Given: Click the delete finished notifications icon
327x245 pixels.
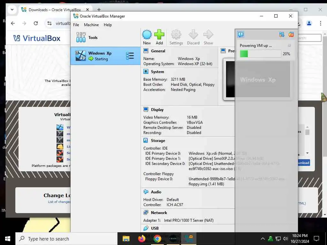Looking at the screenshot, I should [x=291, y=34].
